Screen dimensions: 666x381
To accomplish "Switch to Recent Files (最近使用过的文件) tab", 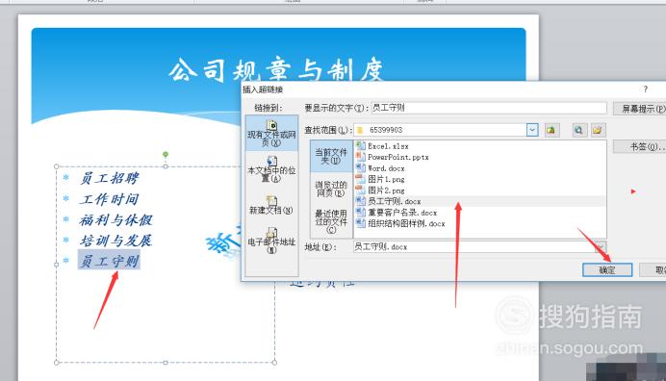I will coord(331,221).
